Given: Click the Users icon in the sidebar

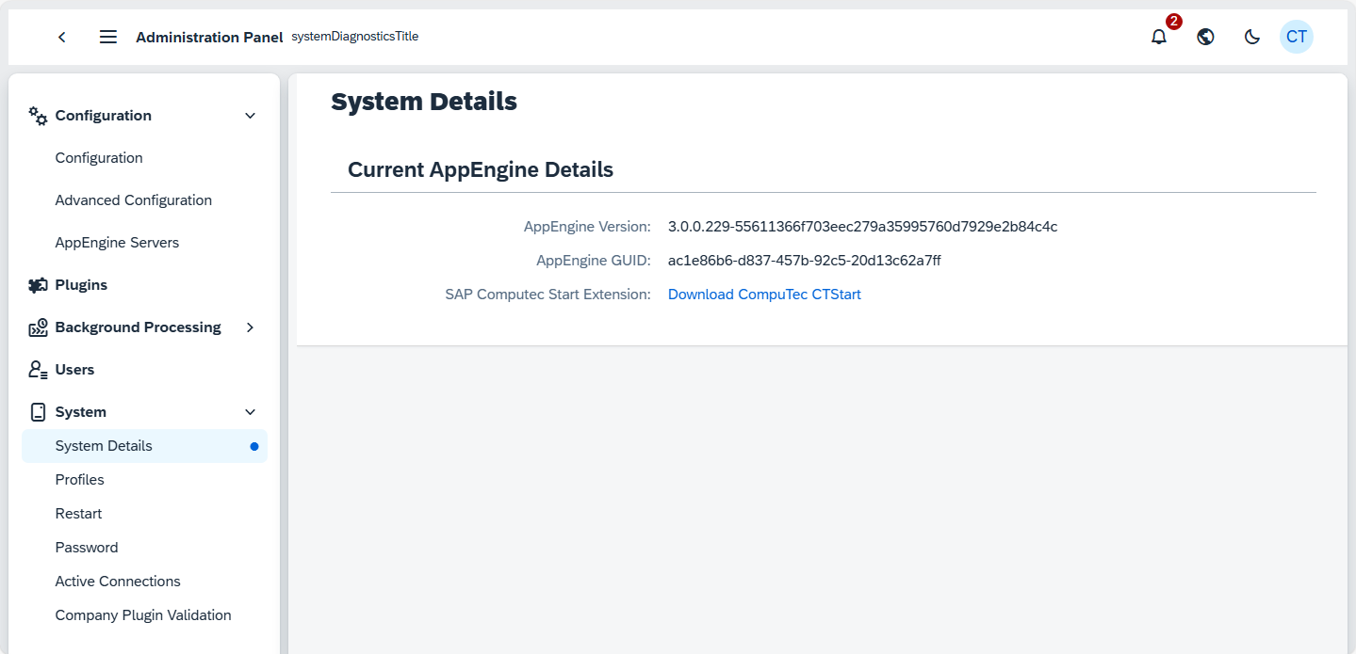Looking at the screenshot, I should tap(37, 369).
